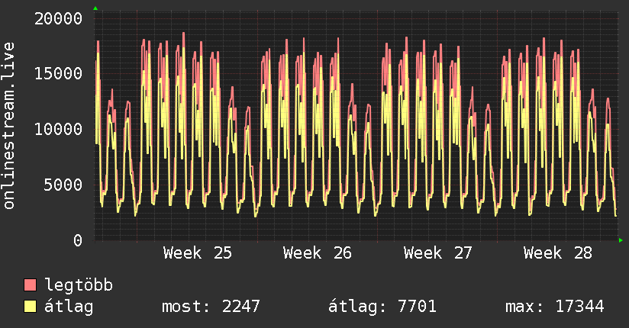Viewport: 629px width, 328px height.
Task: Click the 15000 y-axis tick label
Action: [58, 74]
